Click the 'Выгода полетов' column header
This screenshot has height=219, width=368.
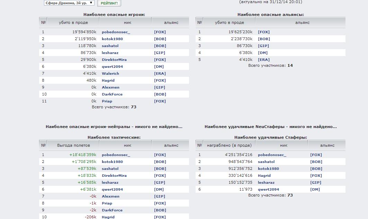pyautogui.click(x=73, y=145)
